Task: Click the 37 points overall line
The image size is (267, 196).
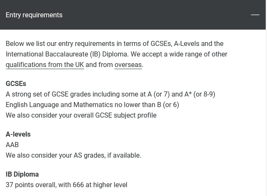Action: tap(66, 185)
